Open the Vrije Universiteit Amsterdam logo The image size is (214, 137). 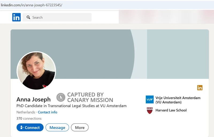click(x=150, y=99)
